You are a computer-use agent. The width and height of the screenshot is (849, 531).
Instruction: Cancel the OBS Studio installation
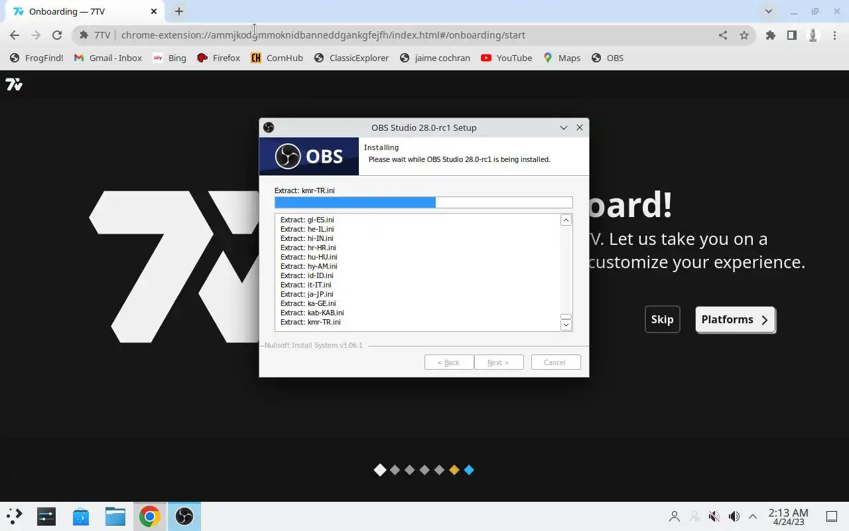[556, 362]
